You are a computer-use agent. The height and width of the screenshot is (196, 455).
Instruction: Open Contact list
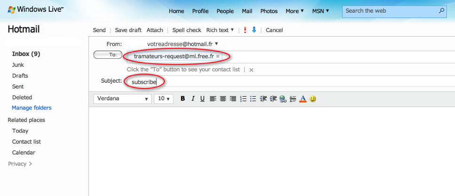[26, 141]
